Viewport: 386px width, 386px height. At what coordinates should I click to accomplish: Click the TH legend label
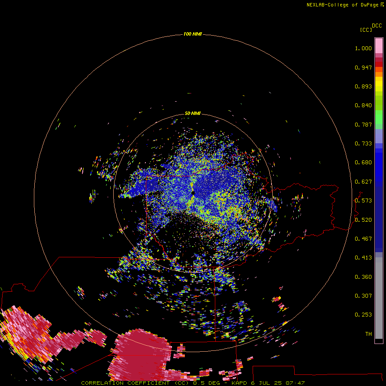tap(368, 334)
